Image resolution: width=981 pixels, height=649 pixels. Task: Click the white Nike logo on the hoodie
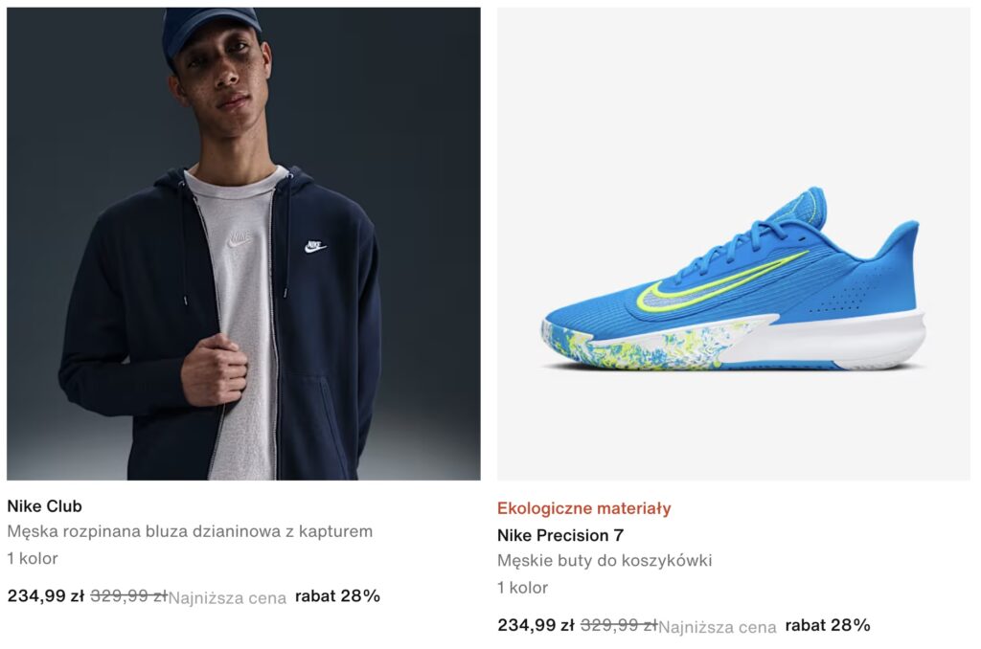pyautogui.click(x=315, y=247)
